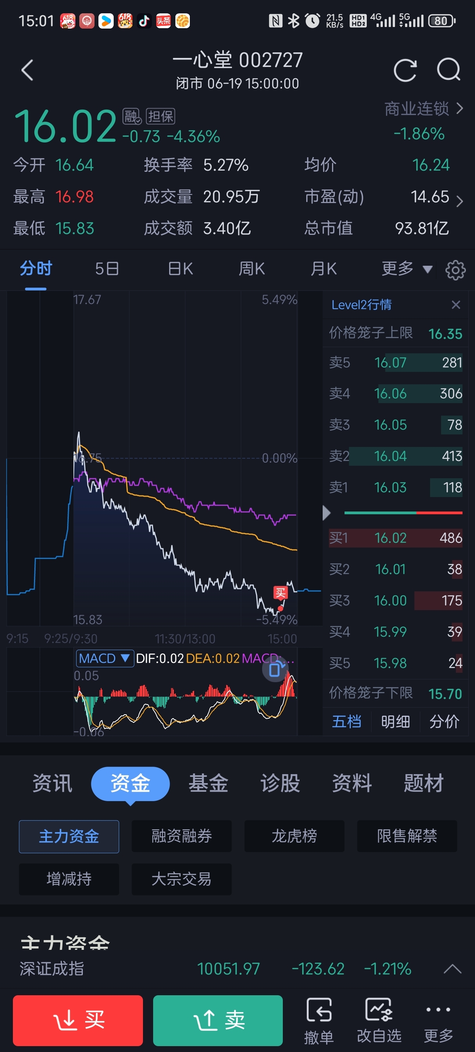Tap the 价格笼子下限 15.70 value
This screenshot has height=1052, width=475.
[445, 694]
